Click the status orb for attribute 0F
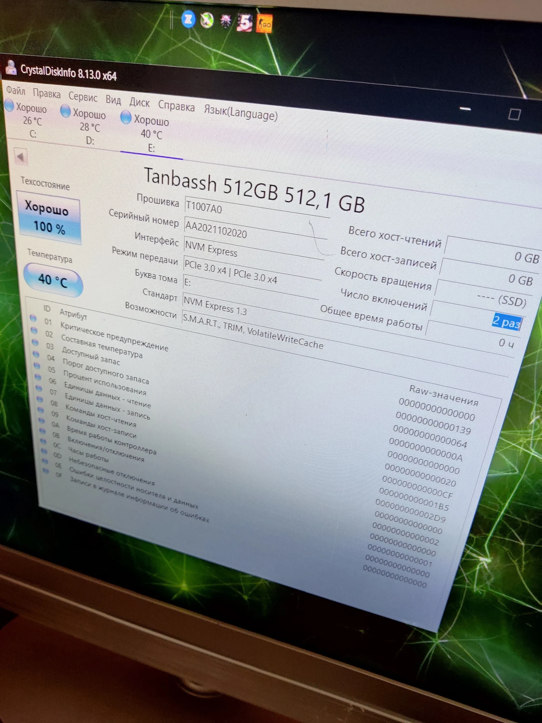Viewport: 542px width, 723px height. pyautogui.click(x=46, y=471)
